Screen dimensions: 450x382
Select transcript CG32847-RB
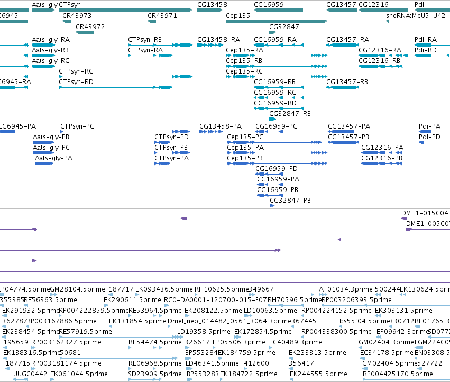click(272, 119)
